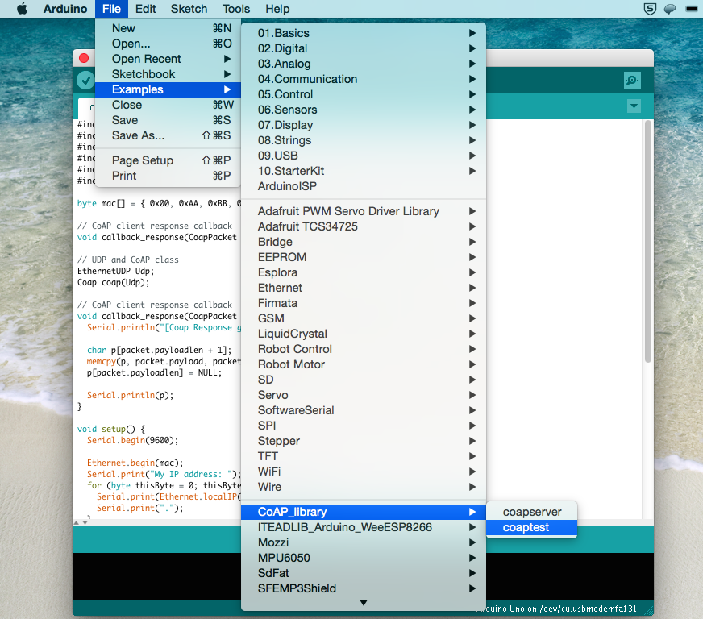The image size is (703, 619).
Task: Open the Sketch menu
Action: point(189,9)
